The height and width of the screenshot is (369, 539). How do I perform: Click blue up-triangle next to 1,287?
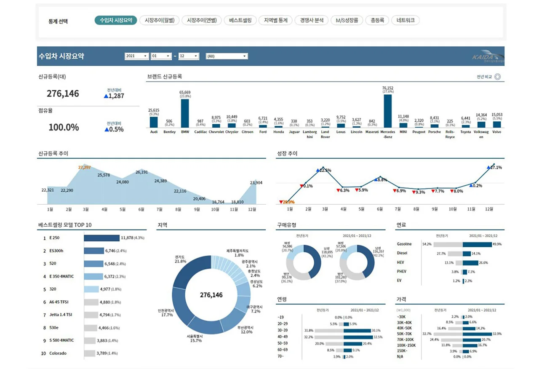pyautogui.click(x=106, y=96)
